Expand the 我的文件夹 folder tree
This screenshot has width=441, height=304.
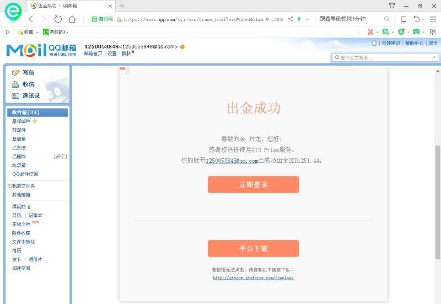[x=9, y=186]
